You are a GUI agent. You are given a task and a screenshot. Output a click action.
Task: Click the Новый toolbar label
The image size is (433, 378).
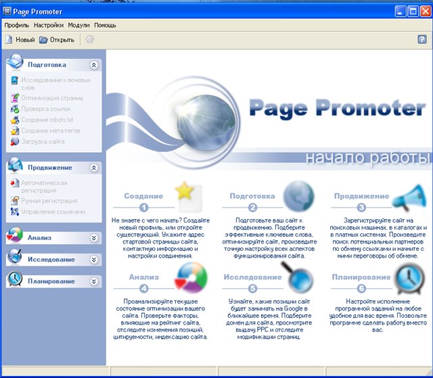25,40
